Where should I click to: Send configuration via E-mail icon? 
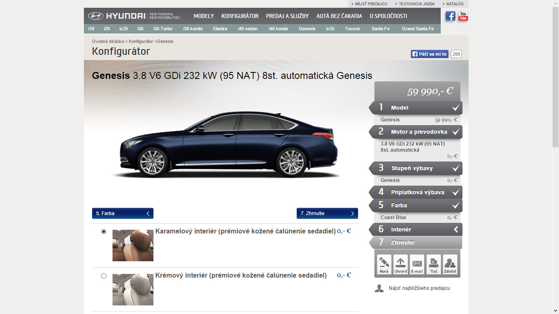417,265
